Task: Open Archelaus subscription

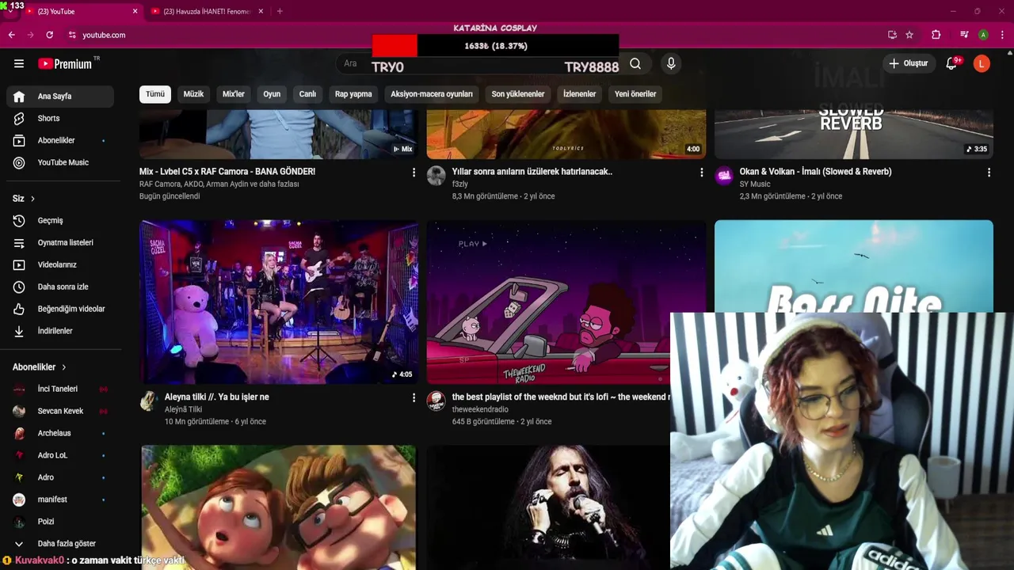Action: tap(60, 433)
